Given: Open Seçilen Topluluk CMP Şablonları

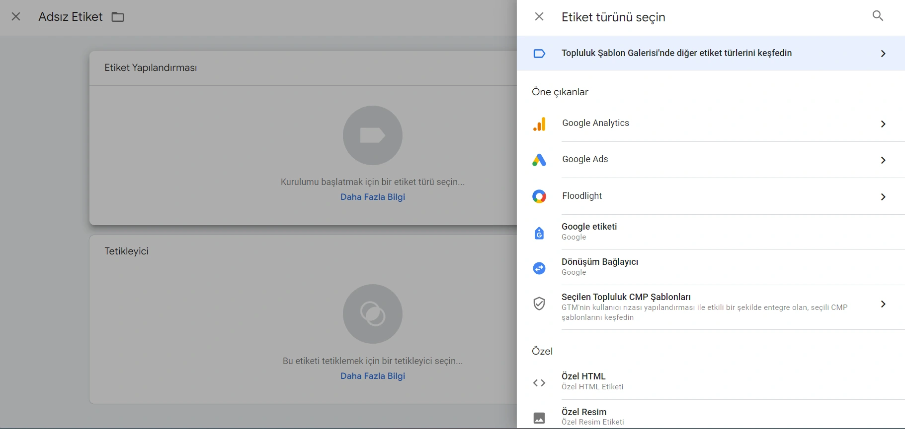Looking at the screenshot, I should point(711,307).
